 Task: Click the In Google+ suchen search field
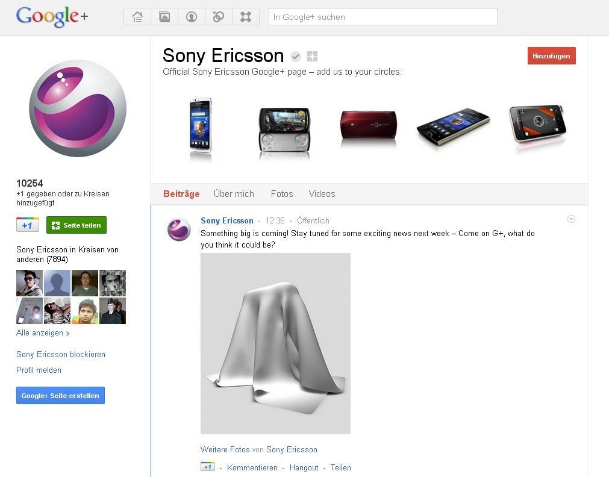(x=383, y=17)
